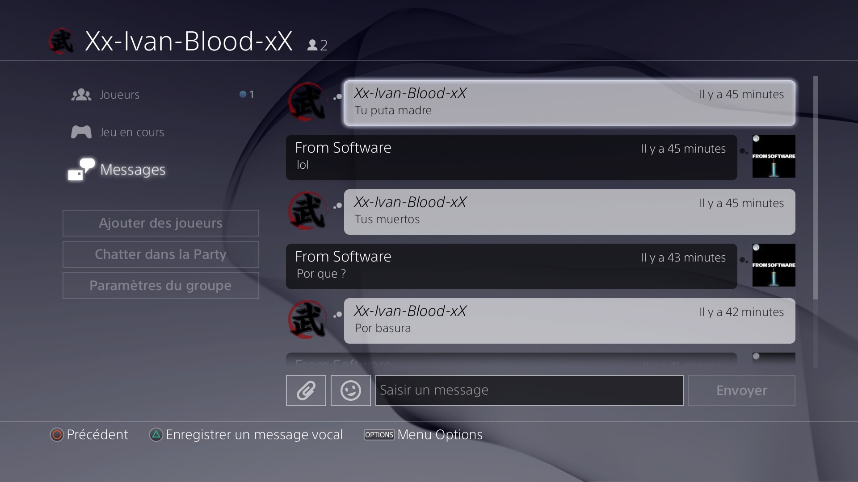Open Paramètres du groupe
Image resolution: width=858 pixels, height=482 pixels.
point(161,286)
